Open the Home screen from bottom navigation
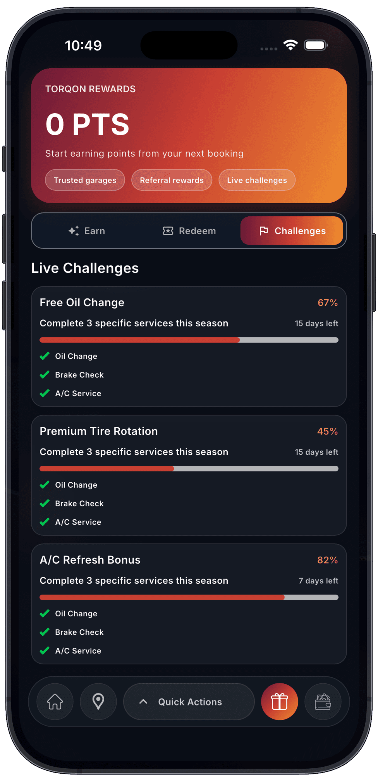This screenshot has width=378, height=783. pyautogui.click(x=54, y=702)
